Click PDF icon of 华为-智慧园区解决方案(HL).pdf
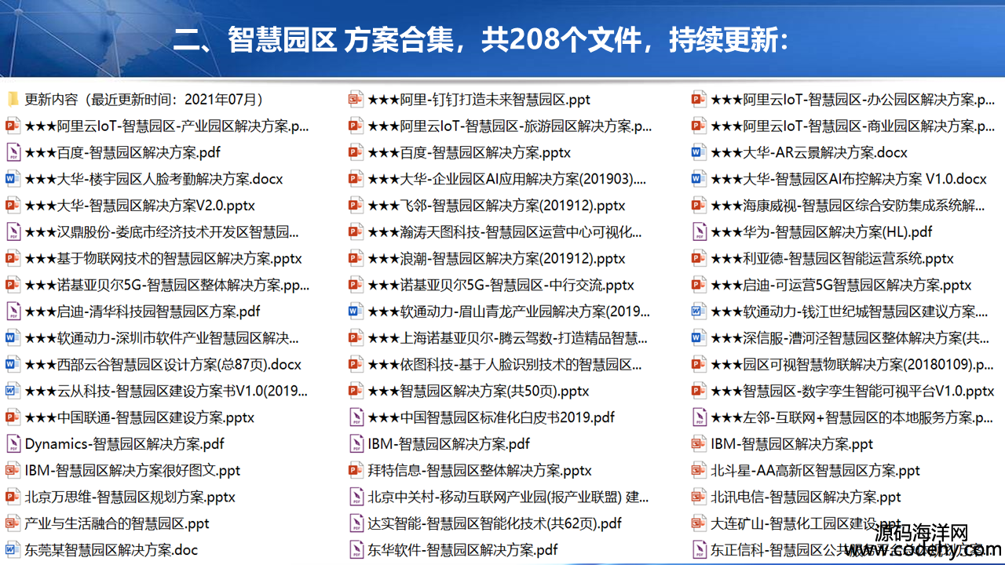 [x=699, y=231]
